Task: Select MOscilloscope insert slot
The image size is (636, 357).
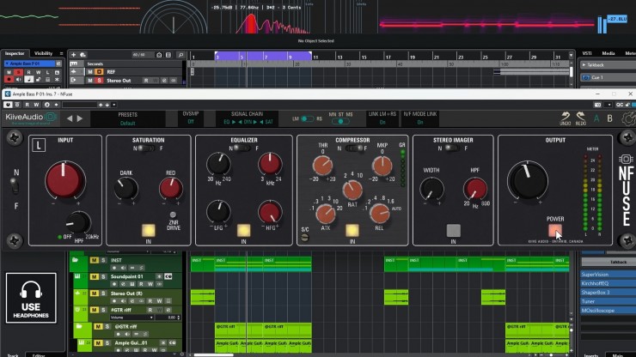Action: (x=608, y=311)
